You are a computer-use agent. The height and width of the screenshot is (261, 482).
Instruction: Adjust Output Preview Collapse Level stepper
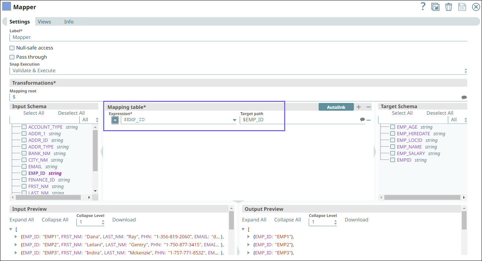click(335, 222)
